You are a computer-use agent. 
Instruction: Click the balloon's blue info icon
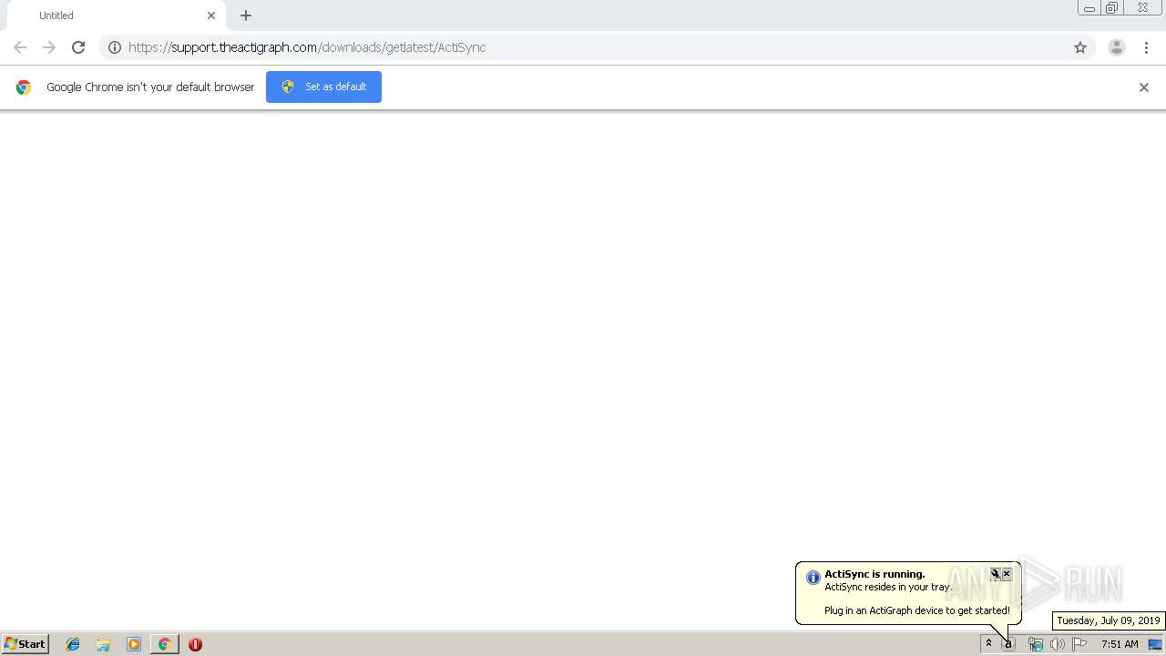point(813,578)
